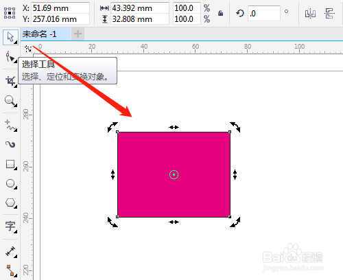Click the right skew handle

(x=235, y=174)
